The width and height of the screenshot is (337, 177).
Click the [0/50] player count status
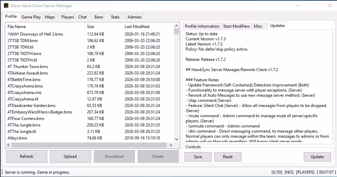[277, 172]
